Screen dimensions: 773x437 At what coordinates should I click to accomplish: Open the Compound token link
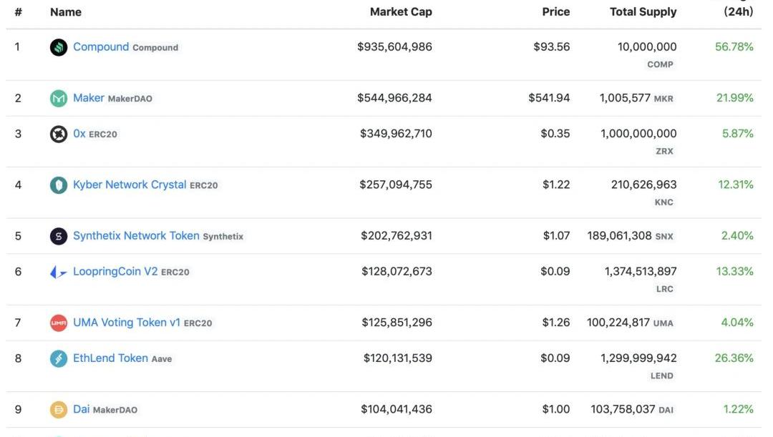101,46
